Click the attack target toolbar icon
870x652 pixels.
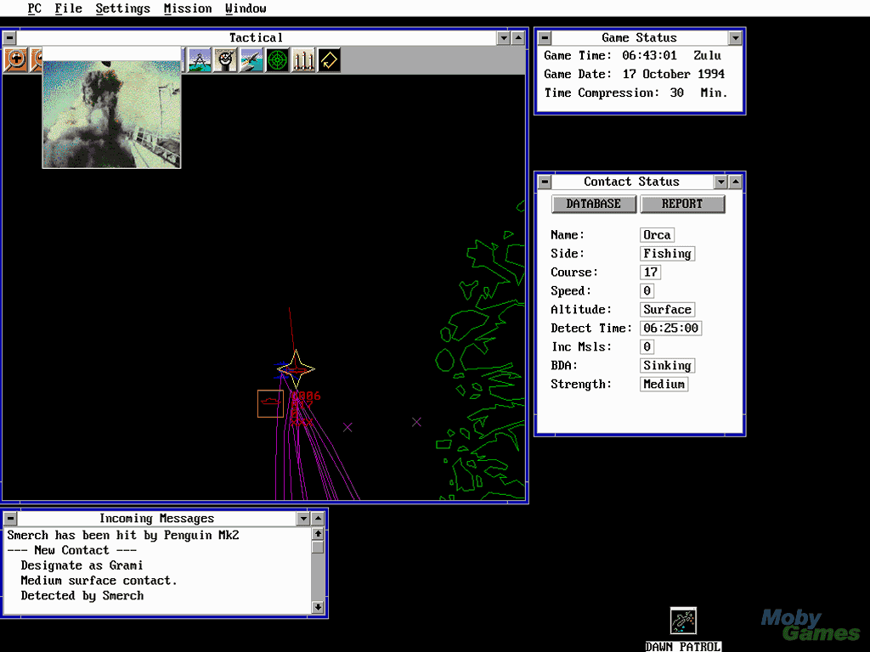tap(225, 60)
